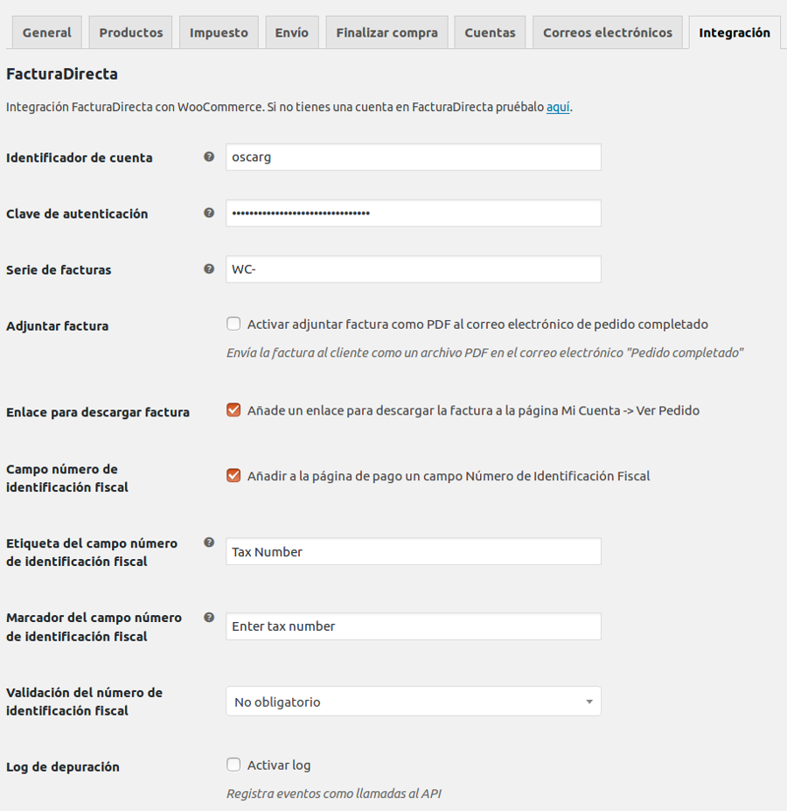Click the Serie de facturas field

pos(414,269)
